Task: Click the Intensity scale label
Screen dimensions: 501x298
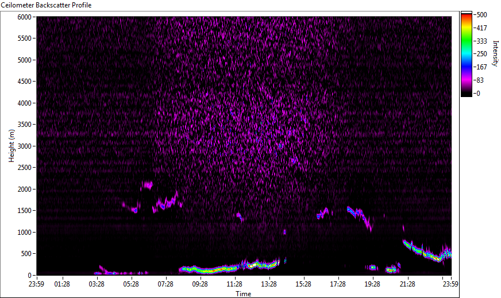Action: [x=496, y=53]
